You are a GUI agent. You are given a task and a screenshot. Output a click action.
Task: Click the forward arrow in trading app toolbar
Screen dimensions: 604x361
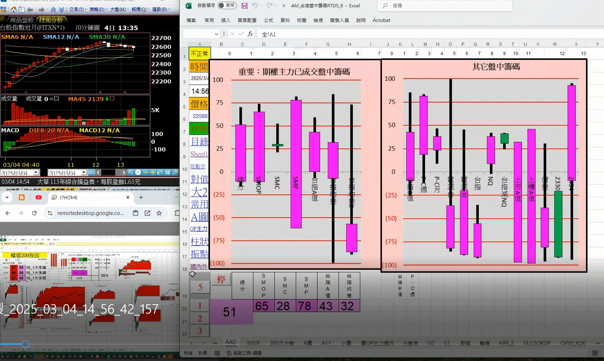point(41,9)
